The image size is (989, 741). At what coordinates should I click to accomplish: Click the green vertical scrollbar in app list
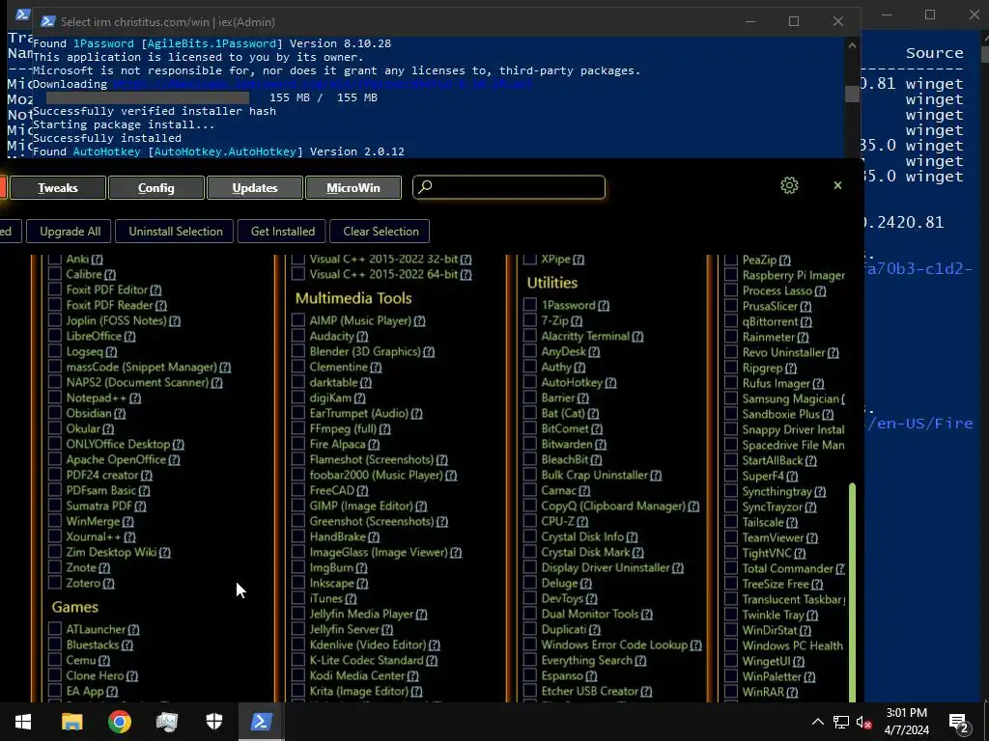click(853, 591)
